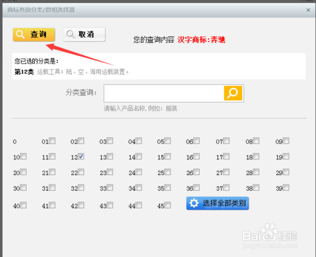Viewport: 316px width, 257px height.
Task: Check category 23 checkbox
Action: [110, 172]
